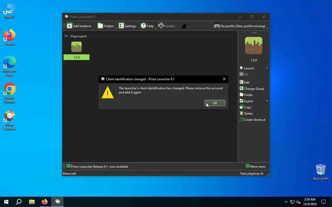The image size is (332, 207).
Task: Collapse the Ungrouped instance group
Action: coord(66,36)
